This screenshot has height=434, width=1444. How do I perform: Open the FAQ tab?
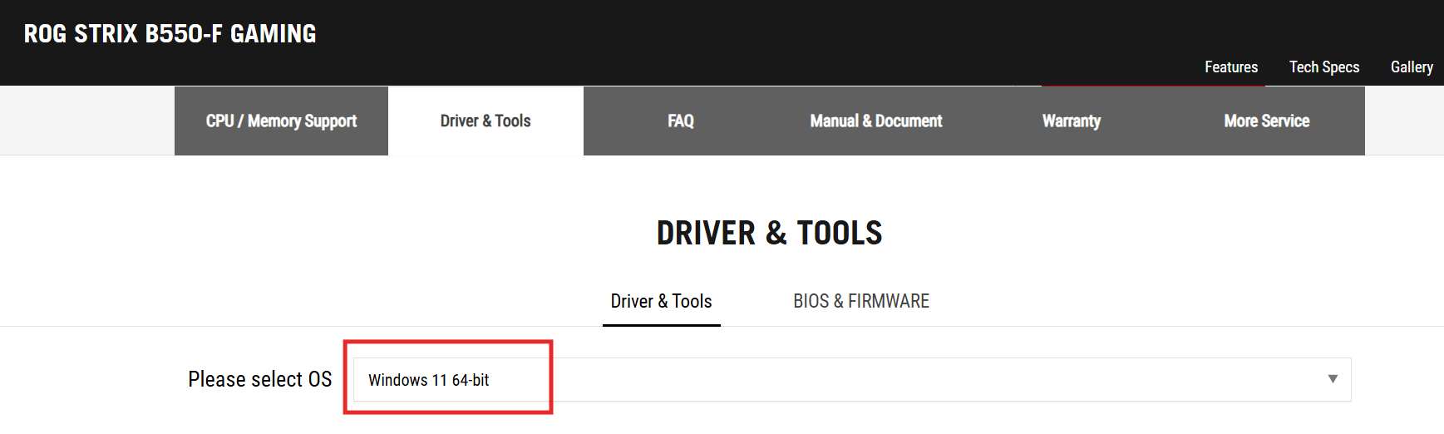click(x=681, y=121)
